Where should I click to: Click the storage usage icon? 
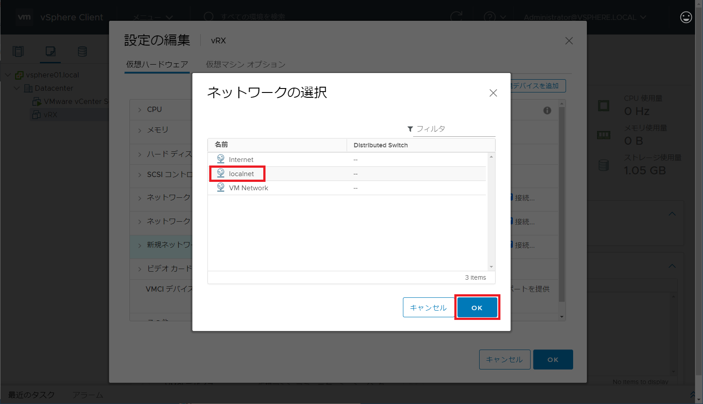[x=604, y=165]
